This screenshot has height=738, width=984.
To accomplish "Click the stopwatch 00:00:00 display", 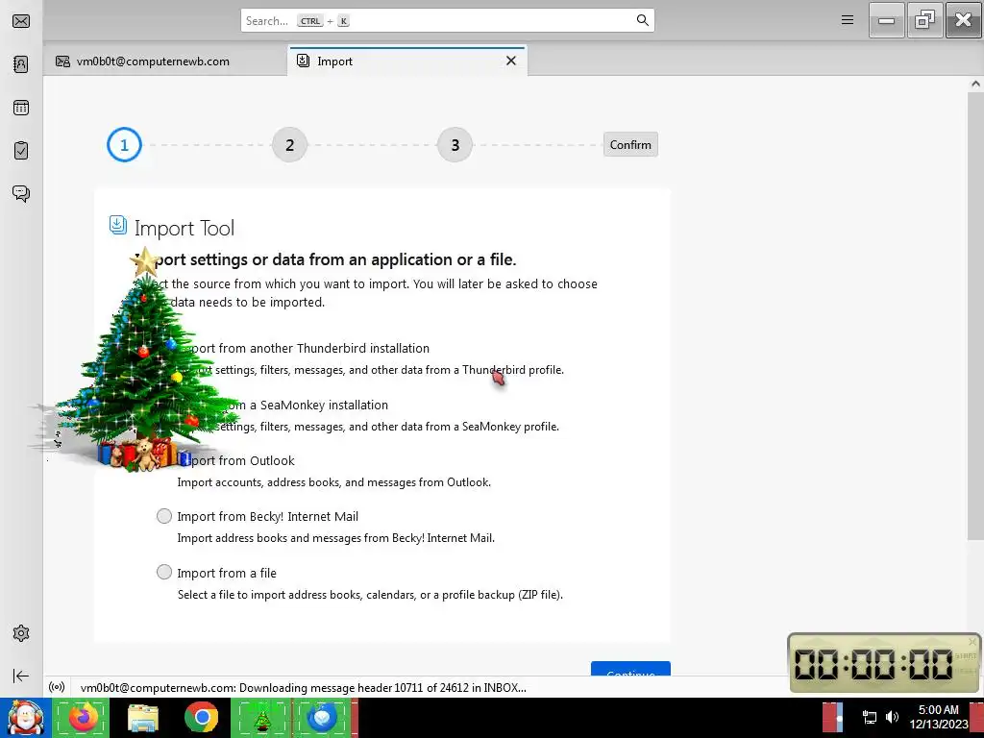I will pos(873,664).
